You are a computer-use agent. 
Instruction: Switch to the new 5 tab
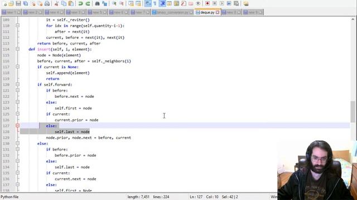[97, 12]
